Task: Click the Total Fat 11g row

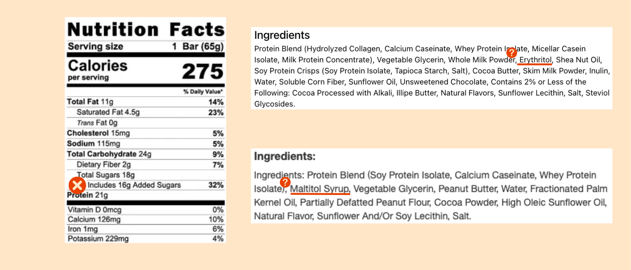Action: [x=146, y=102]
